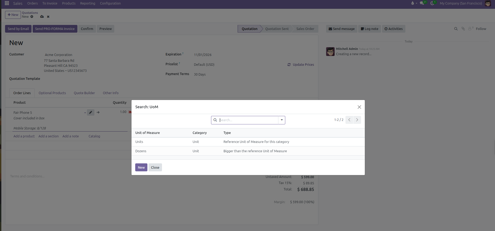Confirm the quotation
495x231 pixels.
(87, 29)
